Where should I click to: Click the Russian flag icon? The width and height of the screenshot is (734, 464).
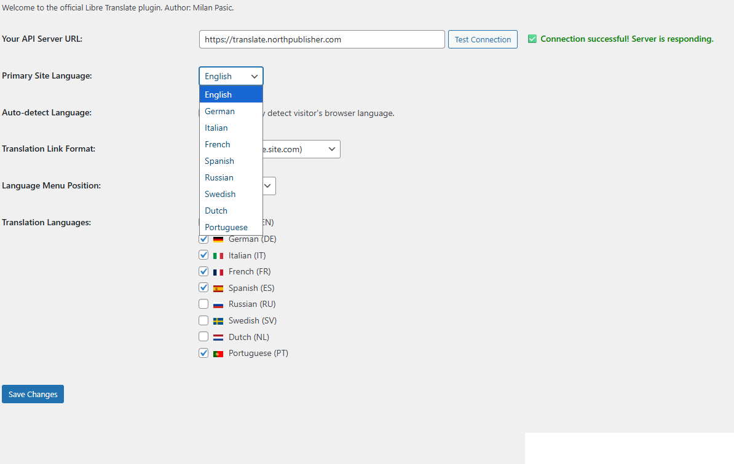pyautogui.click(x=218, y=304)
